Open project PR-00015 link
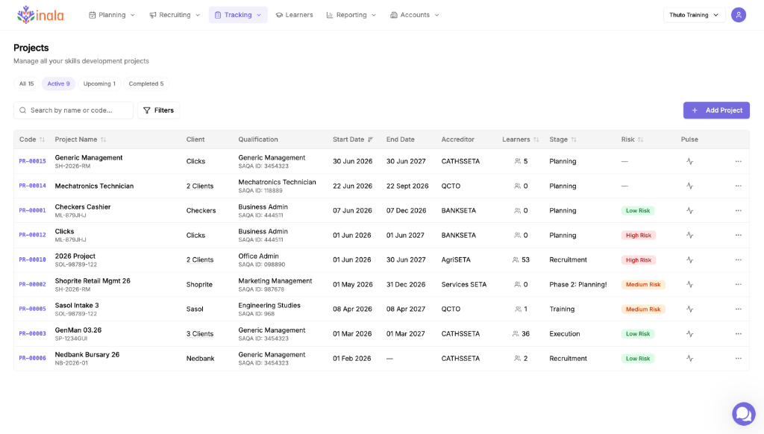The height and width of the screenshot is (434, 764). tap(32, 161)
